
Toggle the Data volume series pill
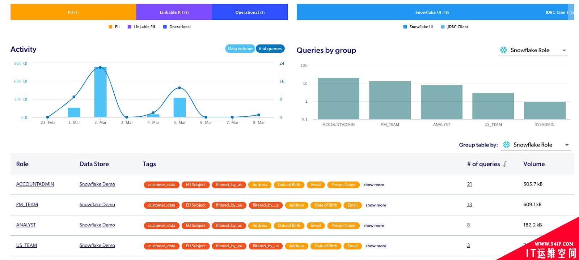pyautogui.click(x=240, y=48)
